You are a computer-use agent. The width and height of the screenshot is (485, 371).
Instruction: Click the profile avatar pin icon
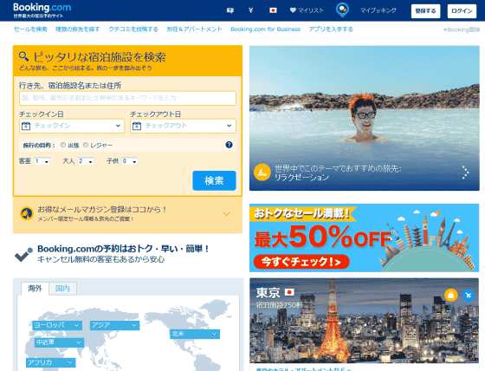(342, 10)
